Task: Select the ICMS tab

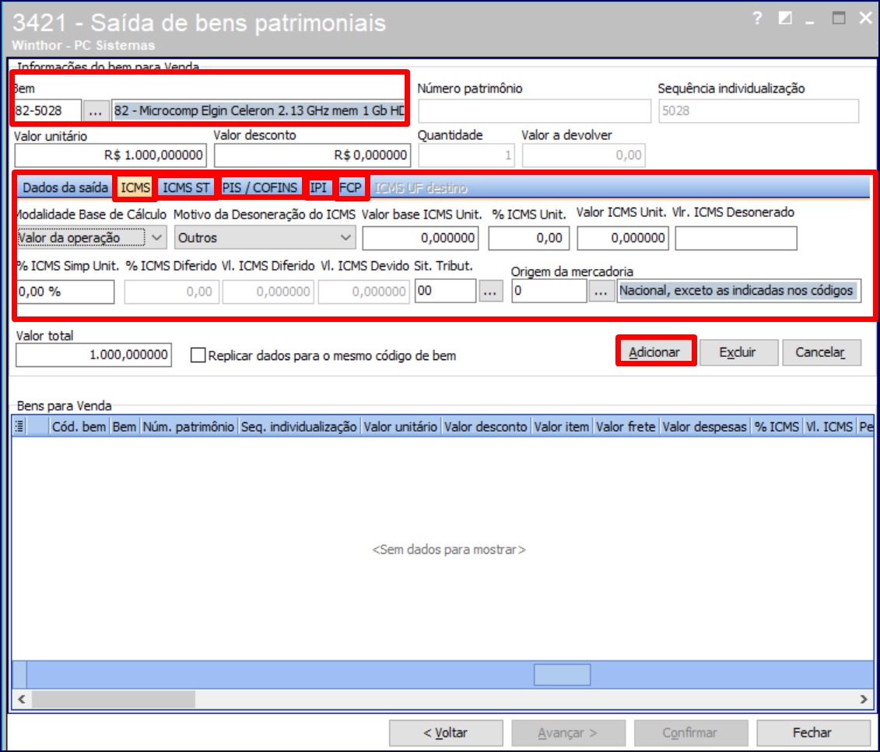Action: click(x=135, y=188)
